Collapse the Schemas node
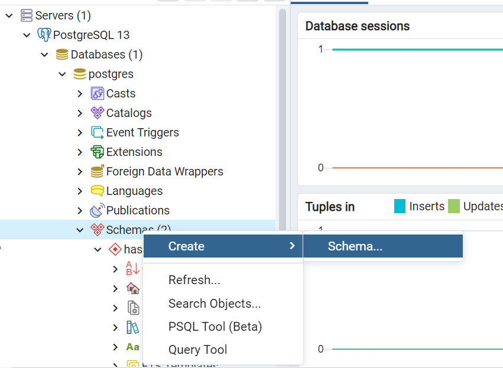The width and height of the screenshot is (503, 368). click(x=80, y=230)
